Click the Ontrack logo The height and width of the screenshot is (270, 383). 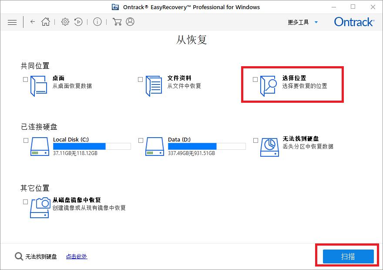[x=354, y=21]
